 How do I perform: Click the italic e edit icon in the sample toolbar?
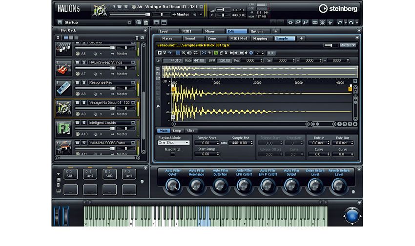(221, 53)
